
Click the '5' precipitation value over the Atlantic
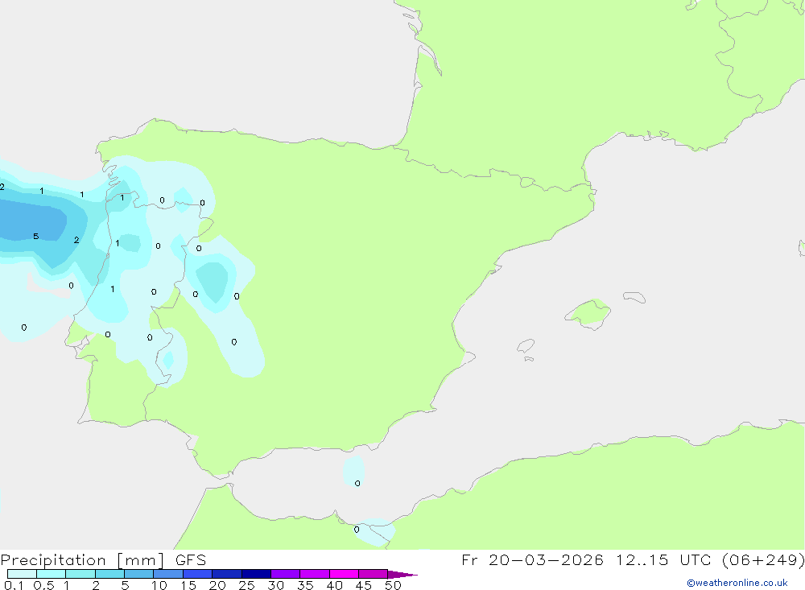pyautogui.click(x=36, y=236)
